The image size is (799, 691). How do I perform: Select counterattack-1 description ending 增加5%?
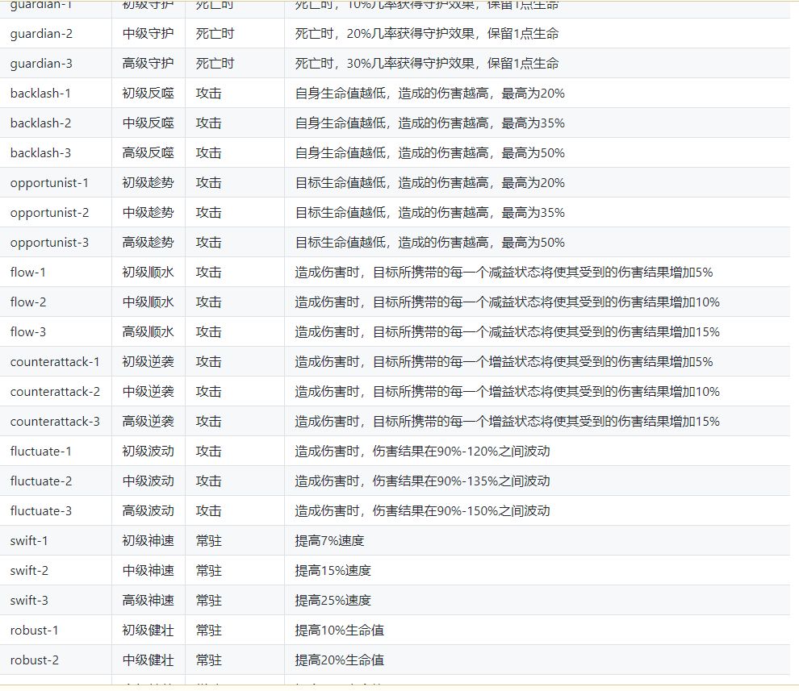(x=504, y=361)
